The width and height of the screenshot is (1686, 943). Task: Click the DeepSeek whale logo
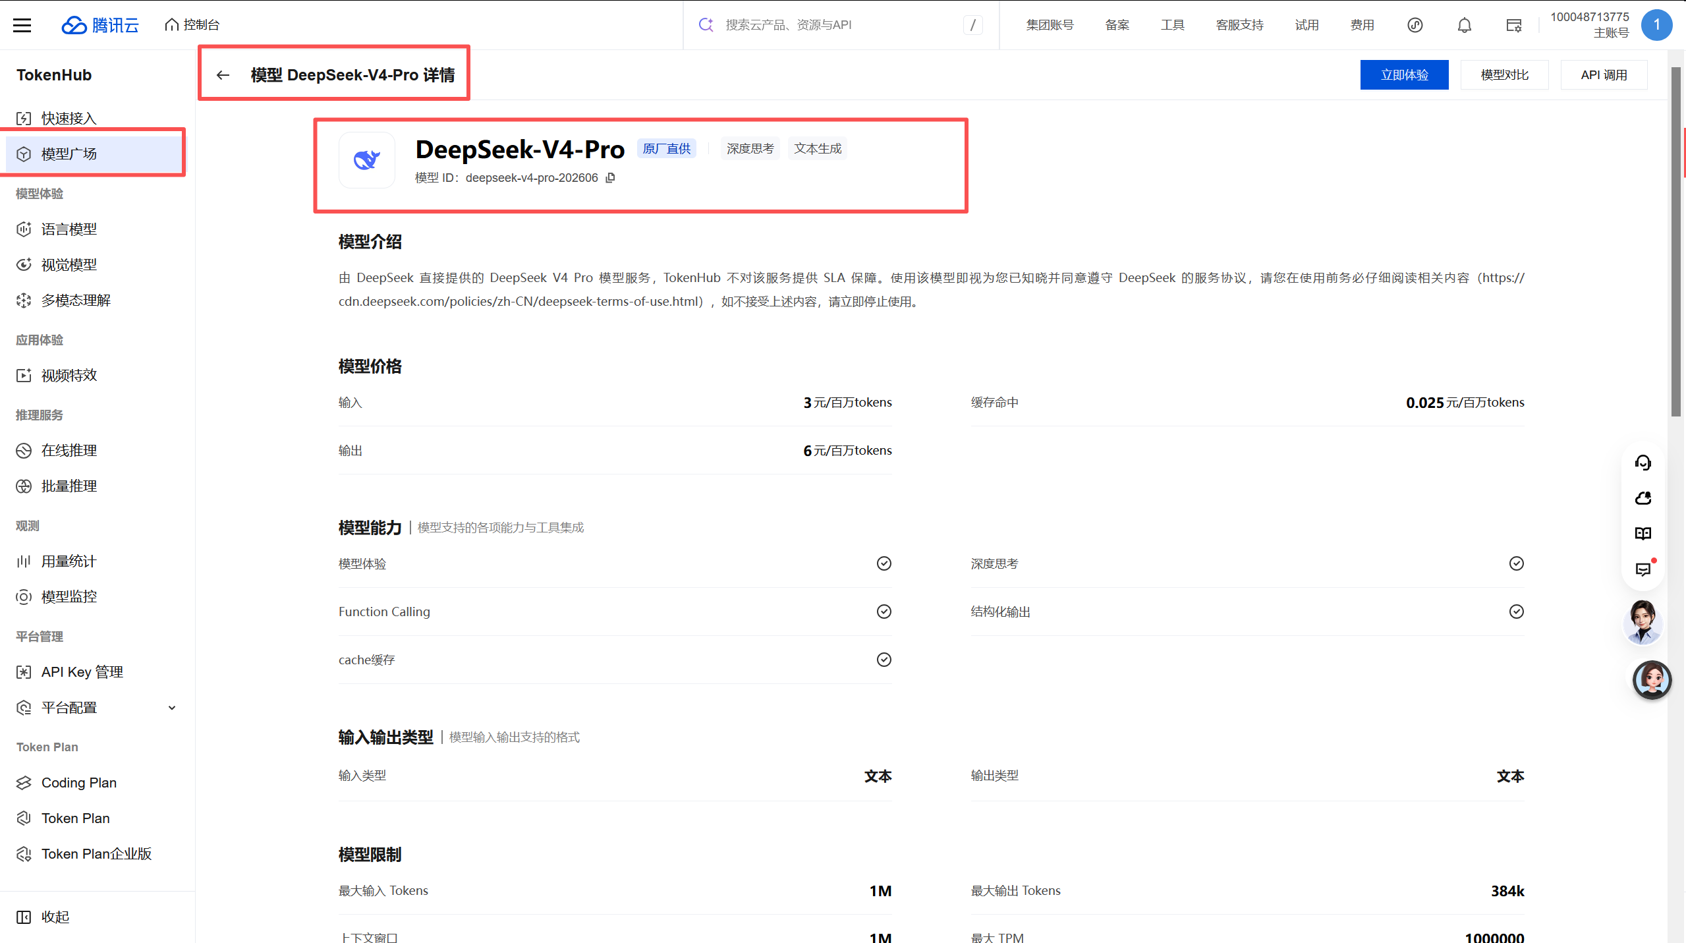tap(367, 160)
